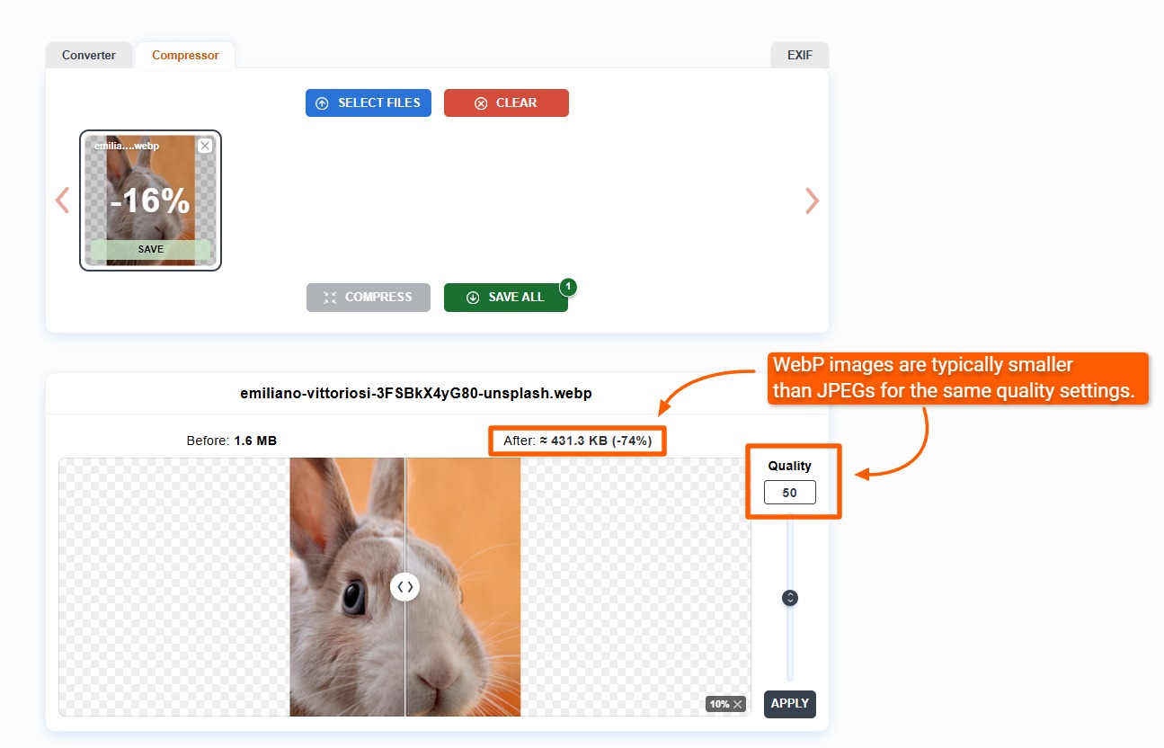
Task: Open the EXIF tab
Action: (x=799, y=55)
